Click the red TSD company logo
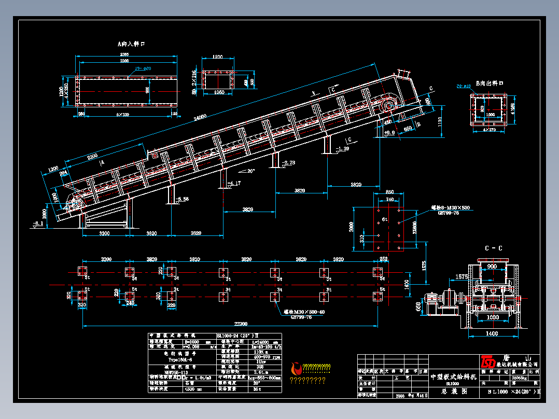This screenshot has height=419, width=559. pos(488,361)
